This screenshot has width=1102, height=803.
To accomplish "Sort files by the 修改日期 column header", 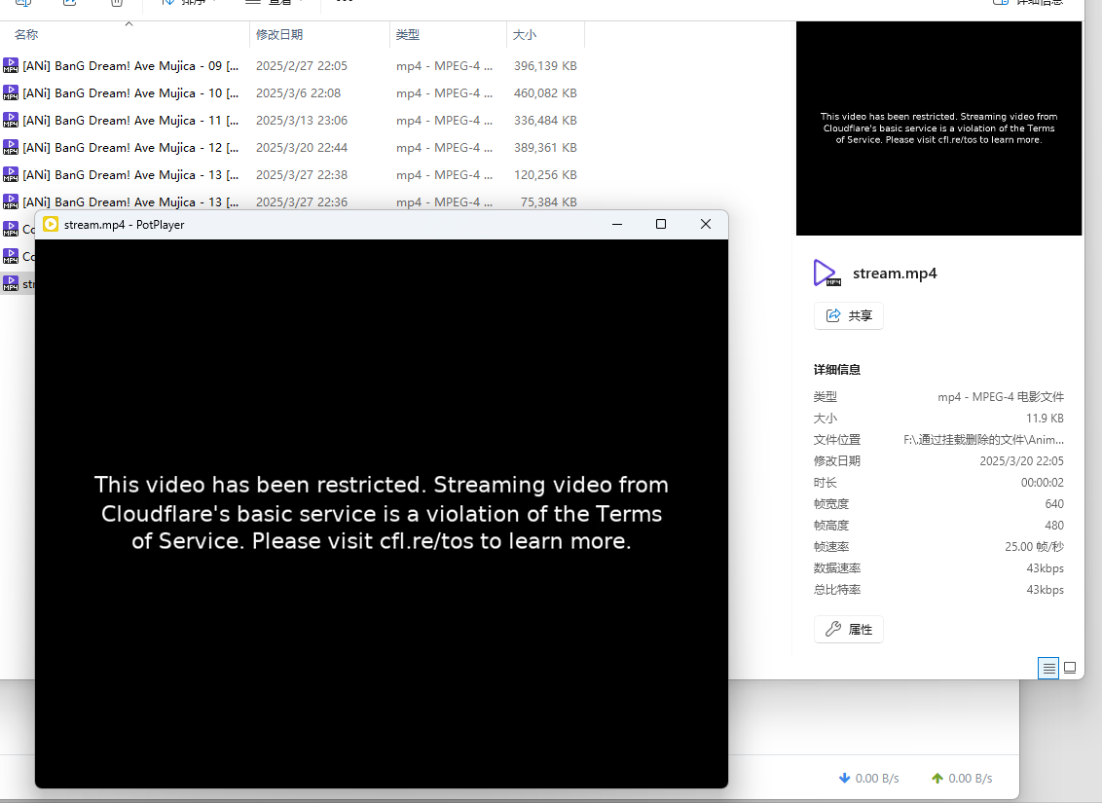I will coord(319,34).
